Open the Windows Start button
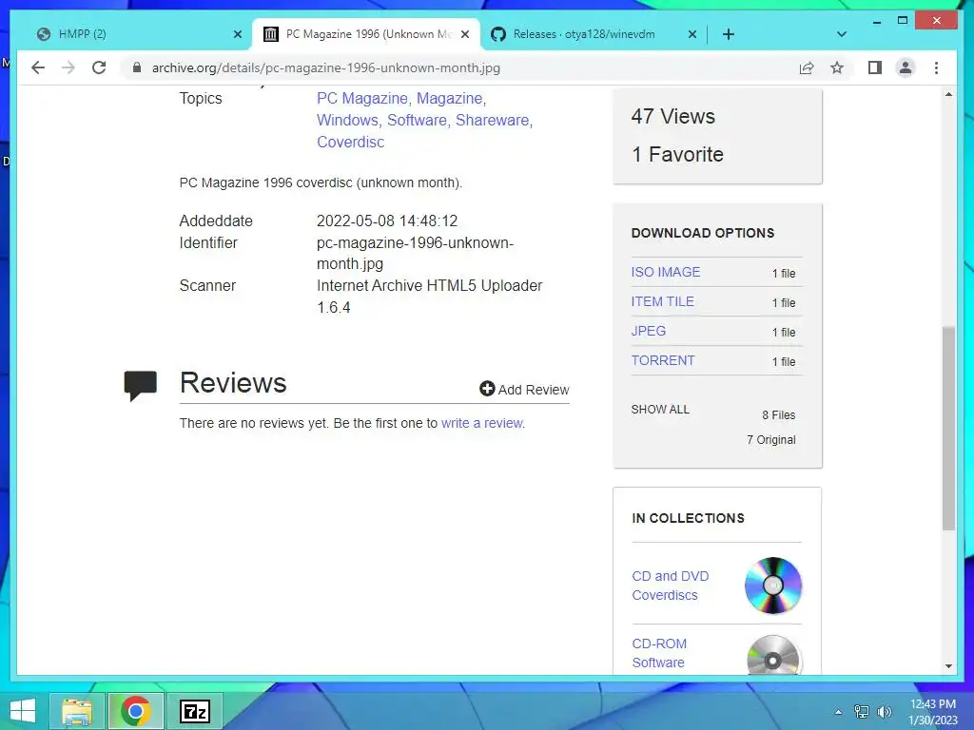The height and width of the screenshot is (730, 974). click(x=23, y=711)
